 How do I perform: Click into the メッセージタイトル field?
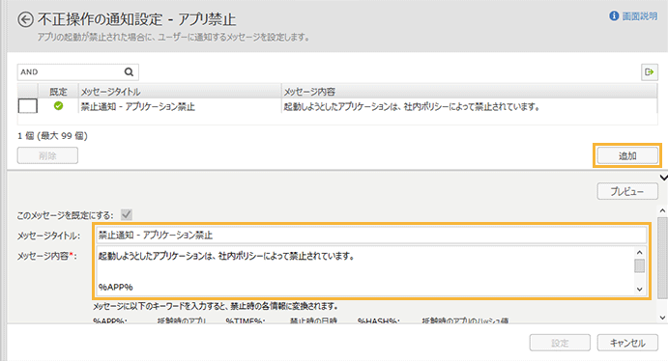pos(371,235)
